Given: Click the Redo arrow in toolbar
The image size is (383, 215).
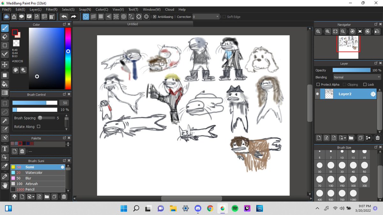Looking at the screenshot, I should (x=73, y=17).
